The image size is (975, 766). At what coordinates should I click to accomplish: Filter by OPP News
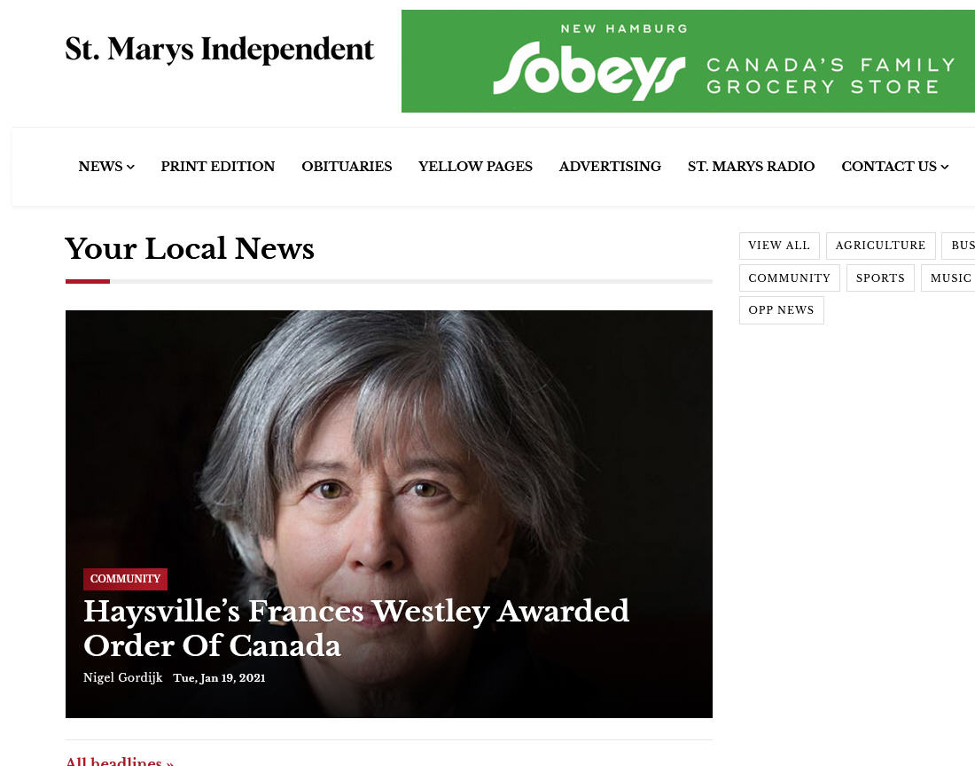(x=781, y=310)
